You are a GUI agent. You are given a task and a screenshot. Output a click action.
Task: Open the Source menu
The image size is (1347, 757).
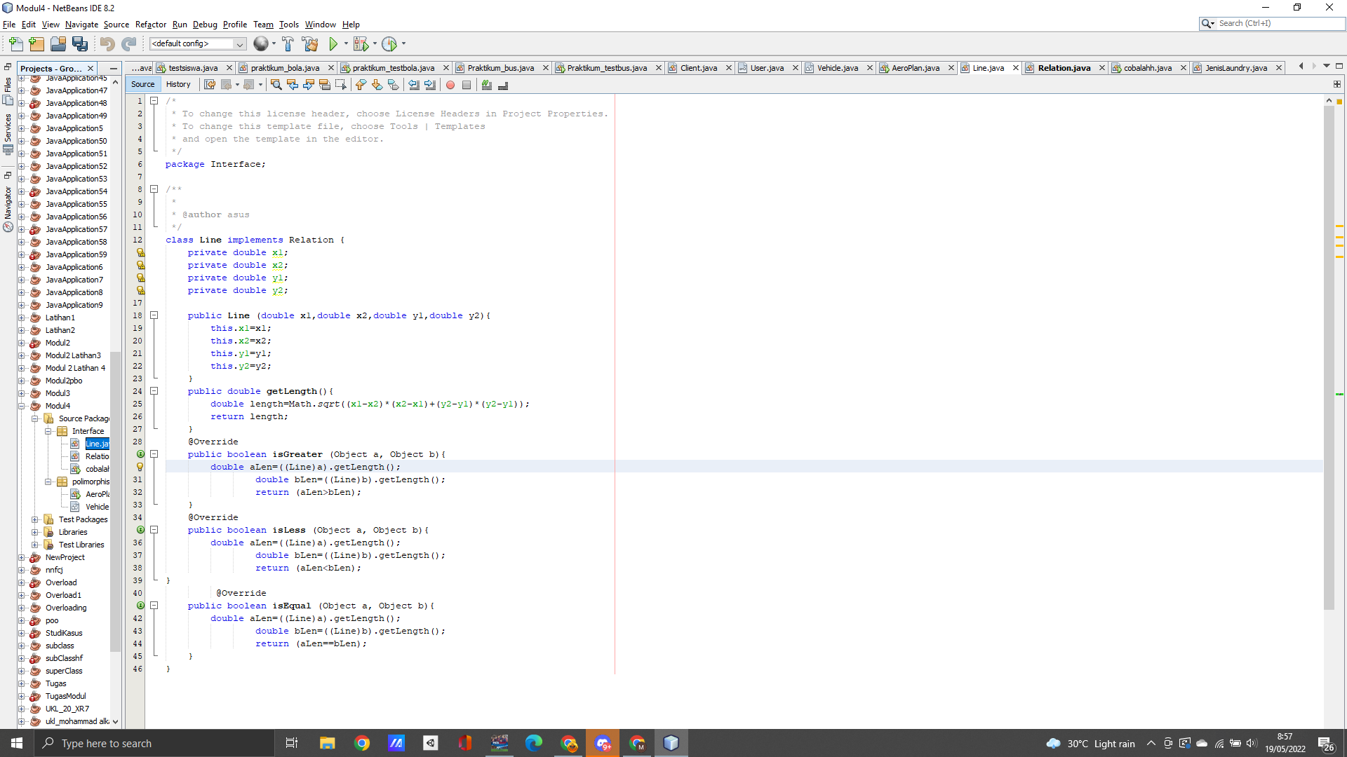point(116,25)
